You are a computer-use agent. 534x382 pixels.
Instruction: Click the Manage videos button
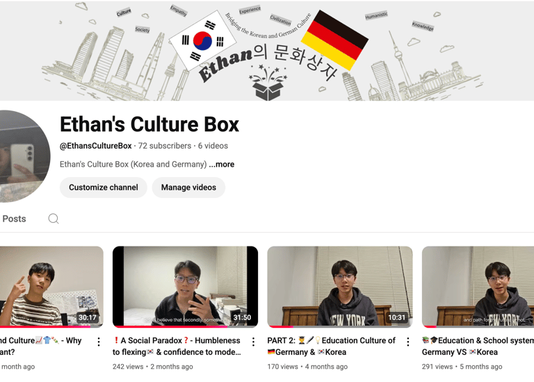[188, 188]
